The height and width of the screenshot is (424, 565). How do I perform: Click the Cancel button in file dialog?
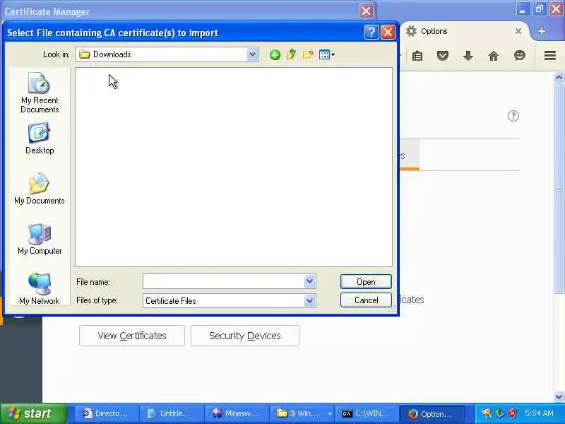click(x=366, y=300)
